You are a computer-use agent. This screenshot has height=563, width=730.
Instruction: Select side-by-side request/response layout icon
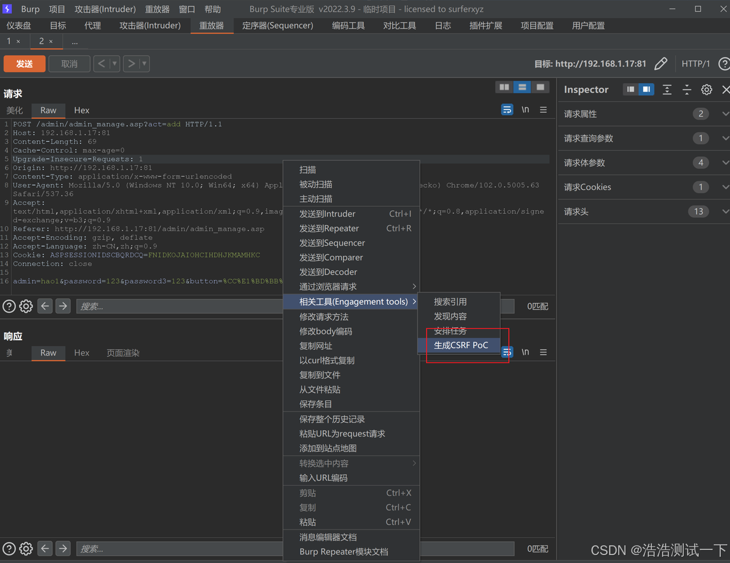(x=504, y=87)
